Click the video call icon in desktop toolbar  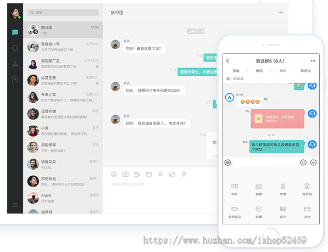point(137,174)
